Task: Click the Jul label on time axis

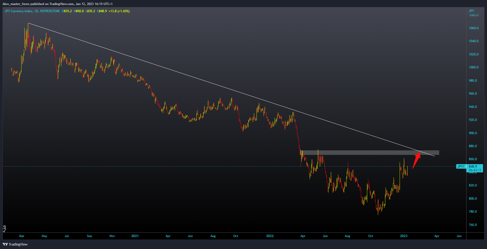Action: [x=67, y=236]
